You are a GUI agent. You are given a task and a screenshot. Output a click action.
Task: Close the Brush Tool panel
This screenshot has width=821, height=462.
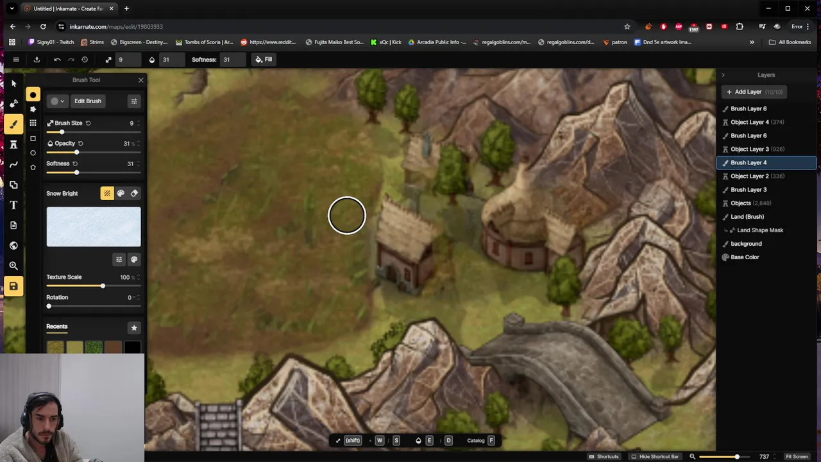(140, 80)
